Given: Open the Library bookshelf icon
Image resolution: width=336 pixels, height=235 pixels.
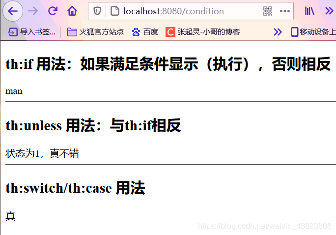Looking at the screenshot, I should [x=309, y=11].
